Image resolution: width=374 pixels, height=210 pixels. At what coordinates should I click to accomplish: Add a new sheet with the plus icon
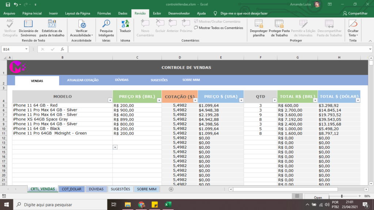[171, 189]
